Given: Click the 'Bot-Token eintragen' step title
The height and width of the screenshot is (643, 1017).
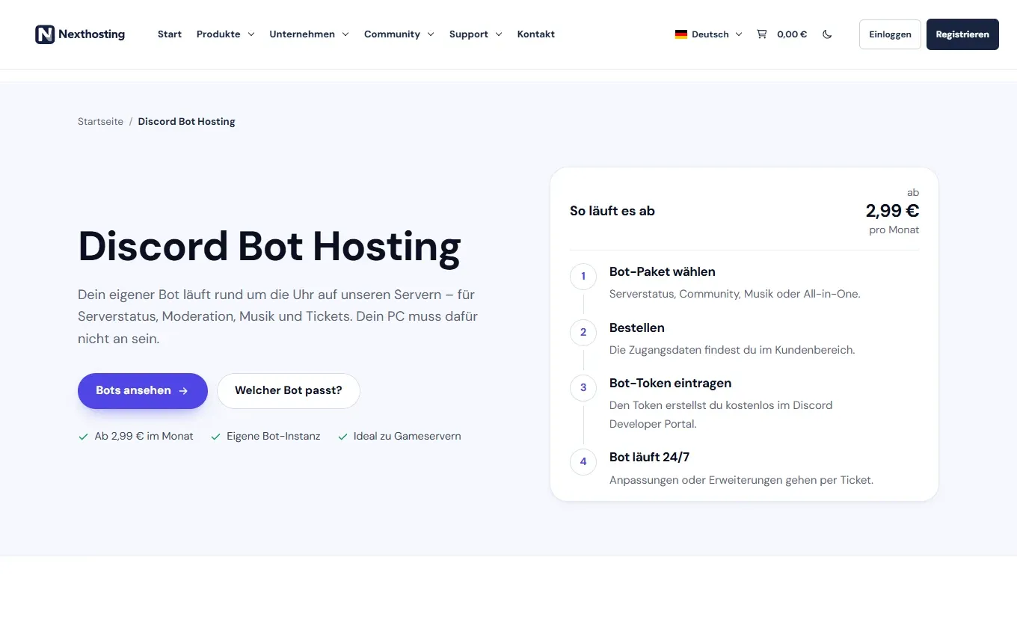Looking at the screenshot, I should [670, 384].
